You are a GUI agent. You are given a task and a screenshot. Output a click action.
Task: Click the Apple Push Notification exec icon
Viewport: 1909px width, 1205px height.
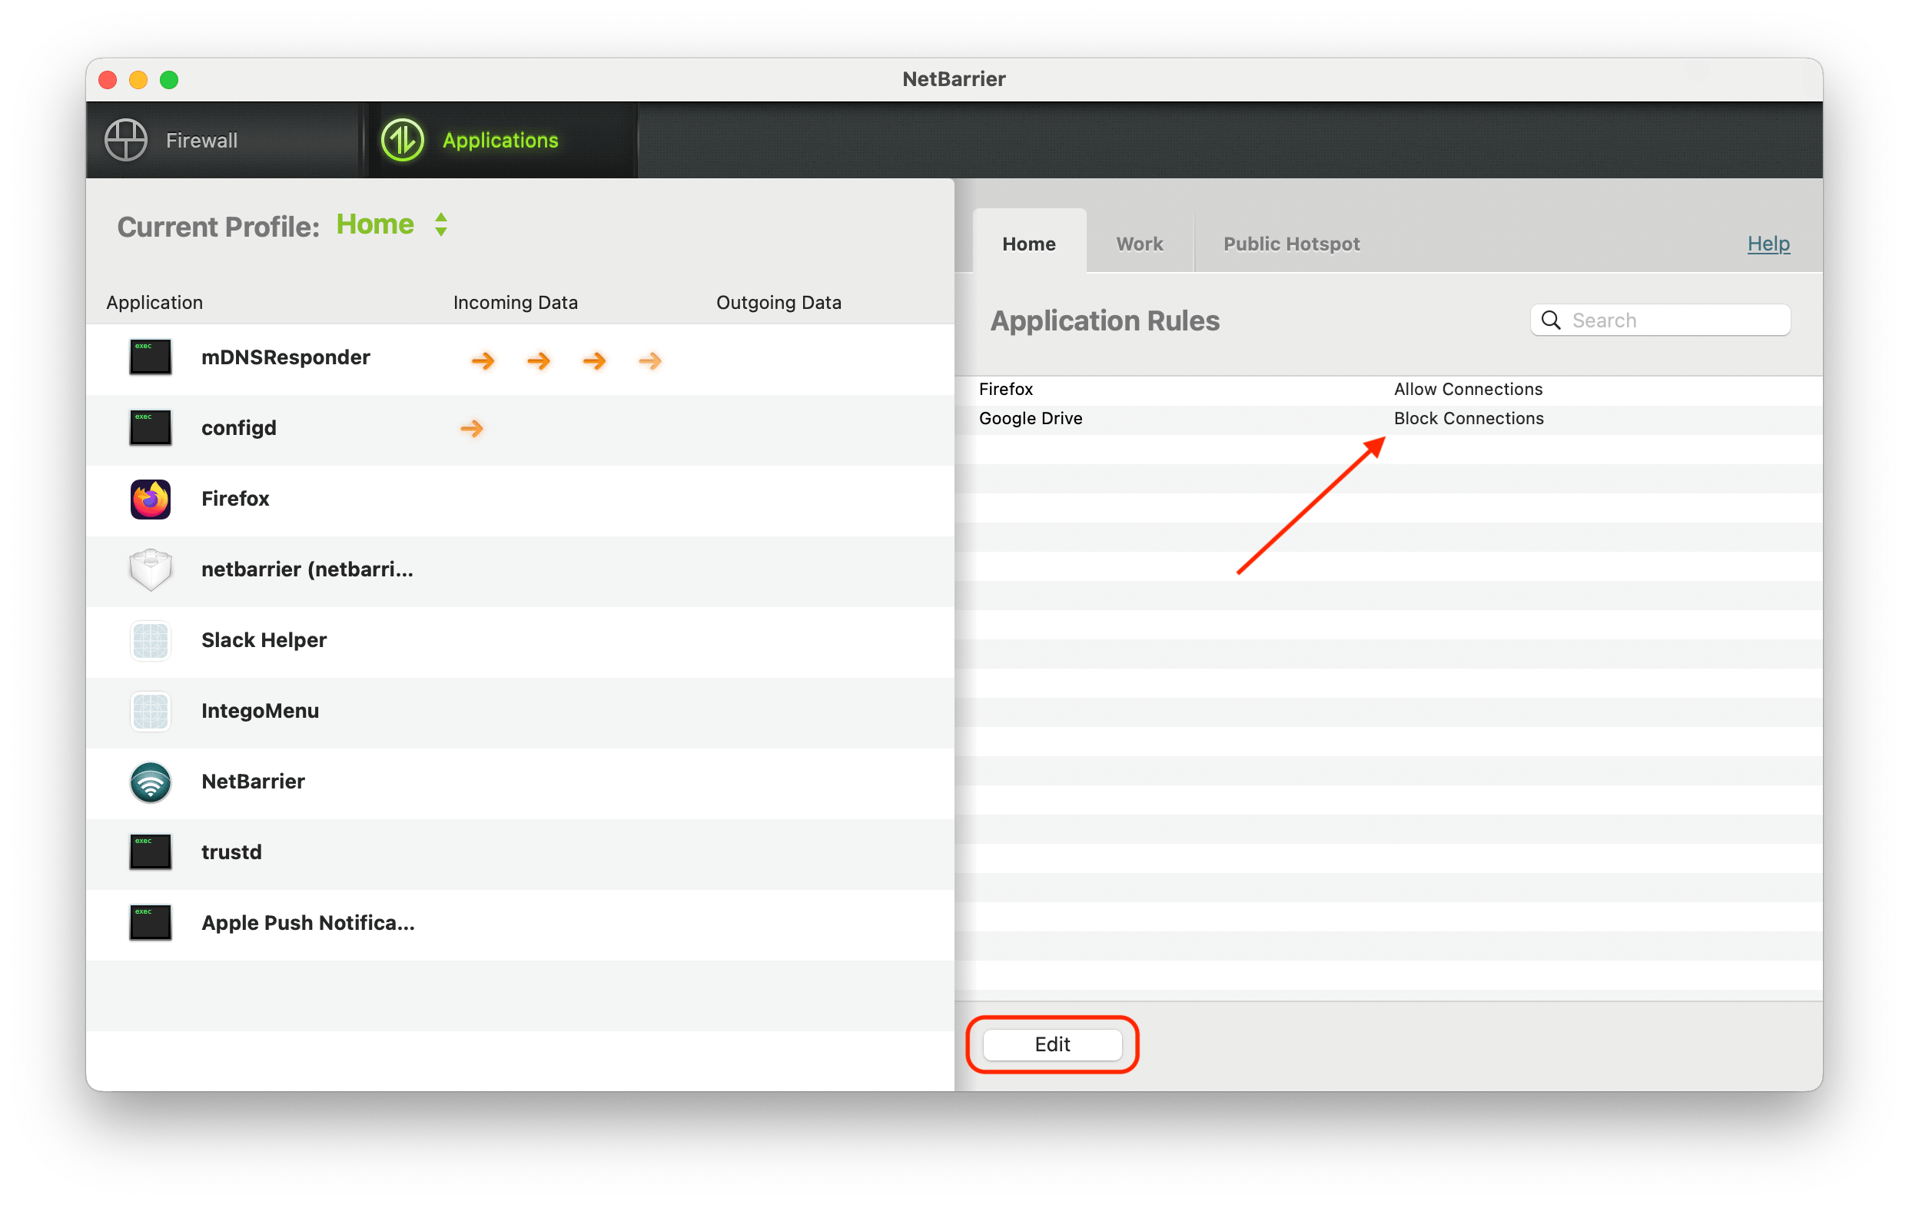pyautogui.click(x=150, y=922)
